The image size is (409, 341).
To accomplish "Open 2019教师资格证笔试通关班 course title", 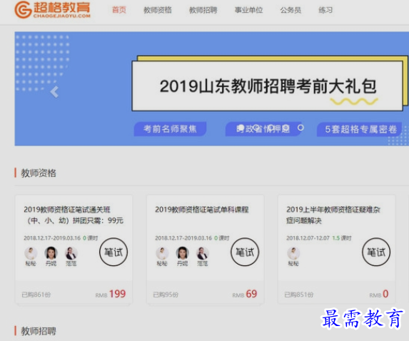I will pyautogui.click(x=74, y=215).
